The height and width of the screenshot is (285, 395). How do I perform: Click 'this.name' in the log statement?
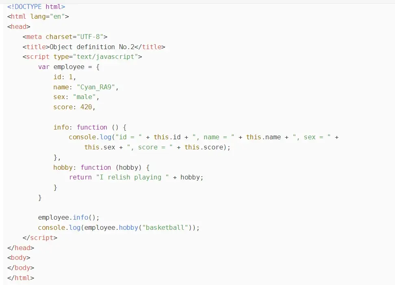click(263, 137)
